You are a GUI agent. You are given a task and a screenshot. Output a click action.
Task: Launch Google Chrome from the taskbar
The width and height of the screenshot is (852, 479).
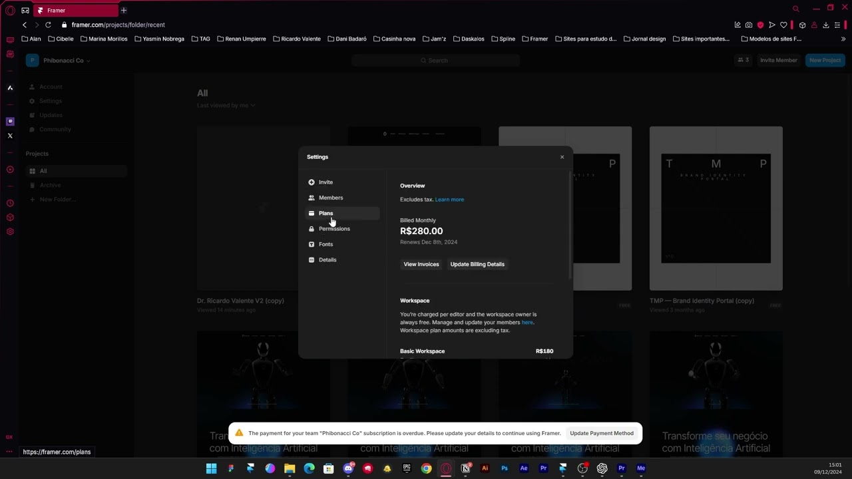coord(426,468)
